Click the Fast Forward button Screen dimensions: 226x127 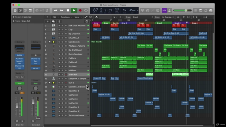pos(61,10)
